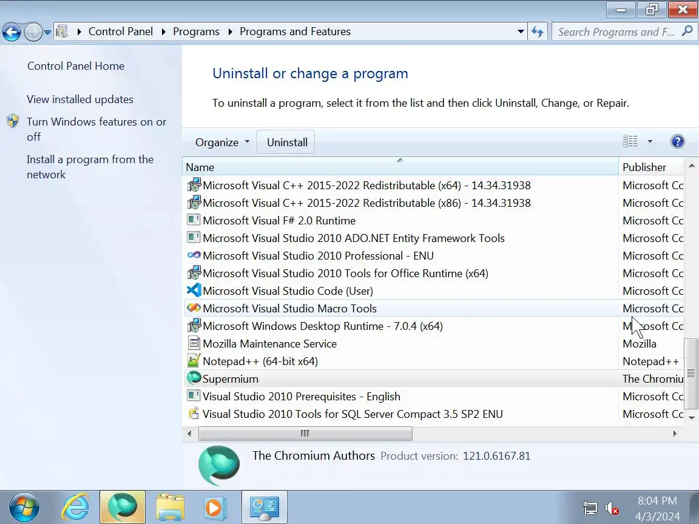Click the Control Panel taskbar button
The image size is (699, 524).
coord(265,507)
